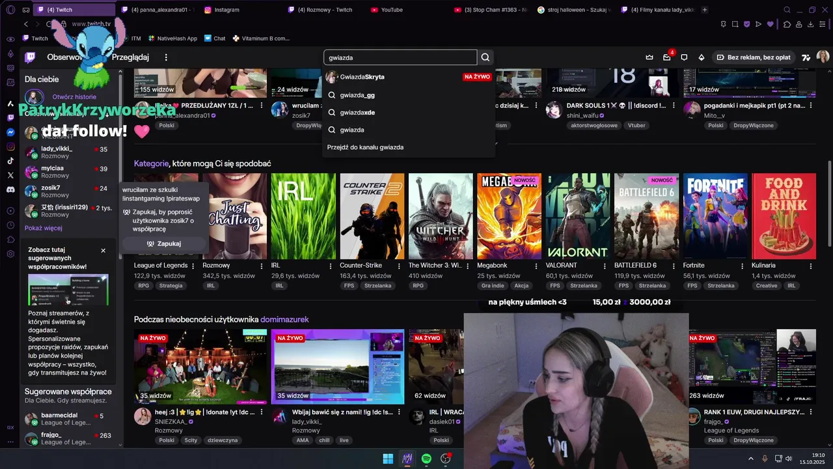
Task: Open Megabonk category three-dot menu
Action: click(x=536, y=266)
